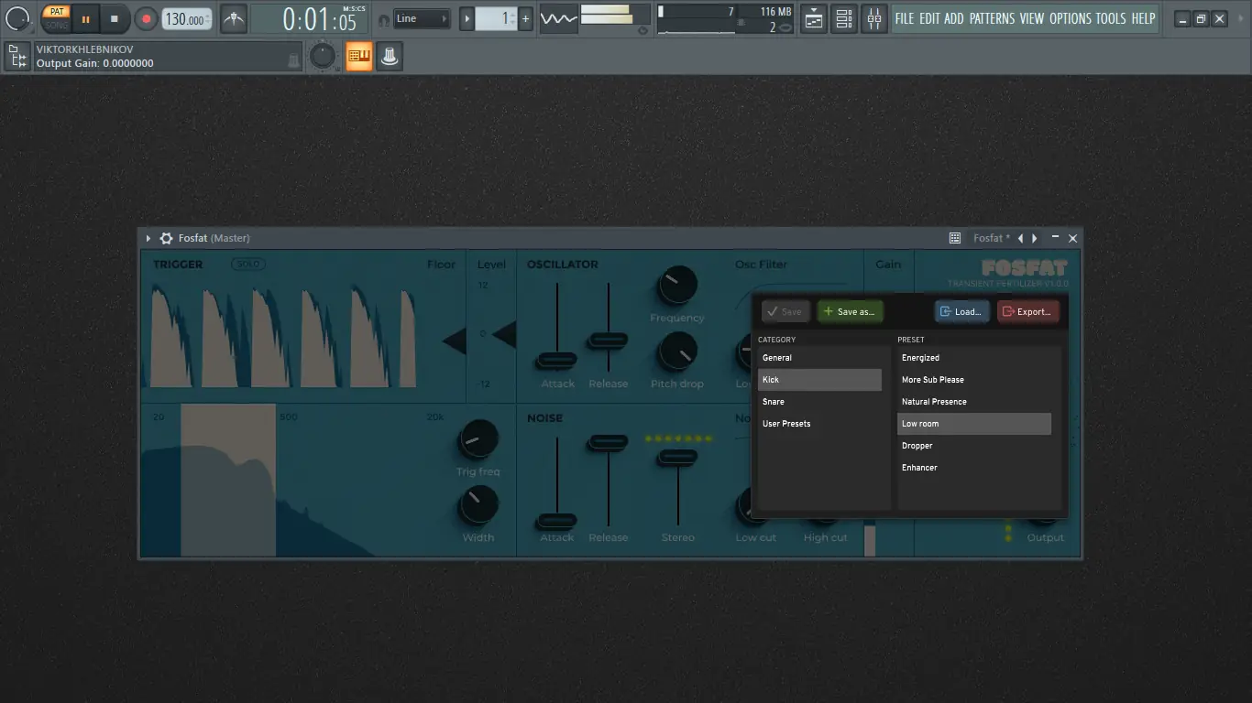The width and height of the screenshot is (1252, 703).
Task: Click the noise Stereo slider handle
Action: pyautogui.click(x=678, y=456)
